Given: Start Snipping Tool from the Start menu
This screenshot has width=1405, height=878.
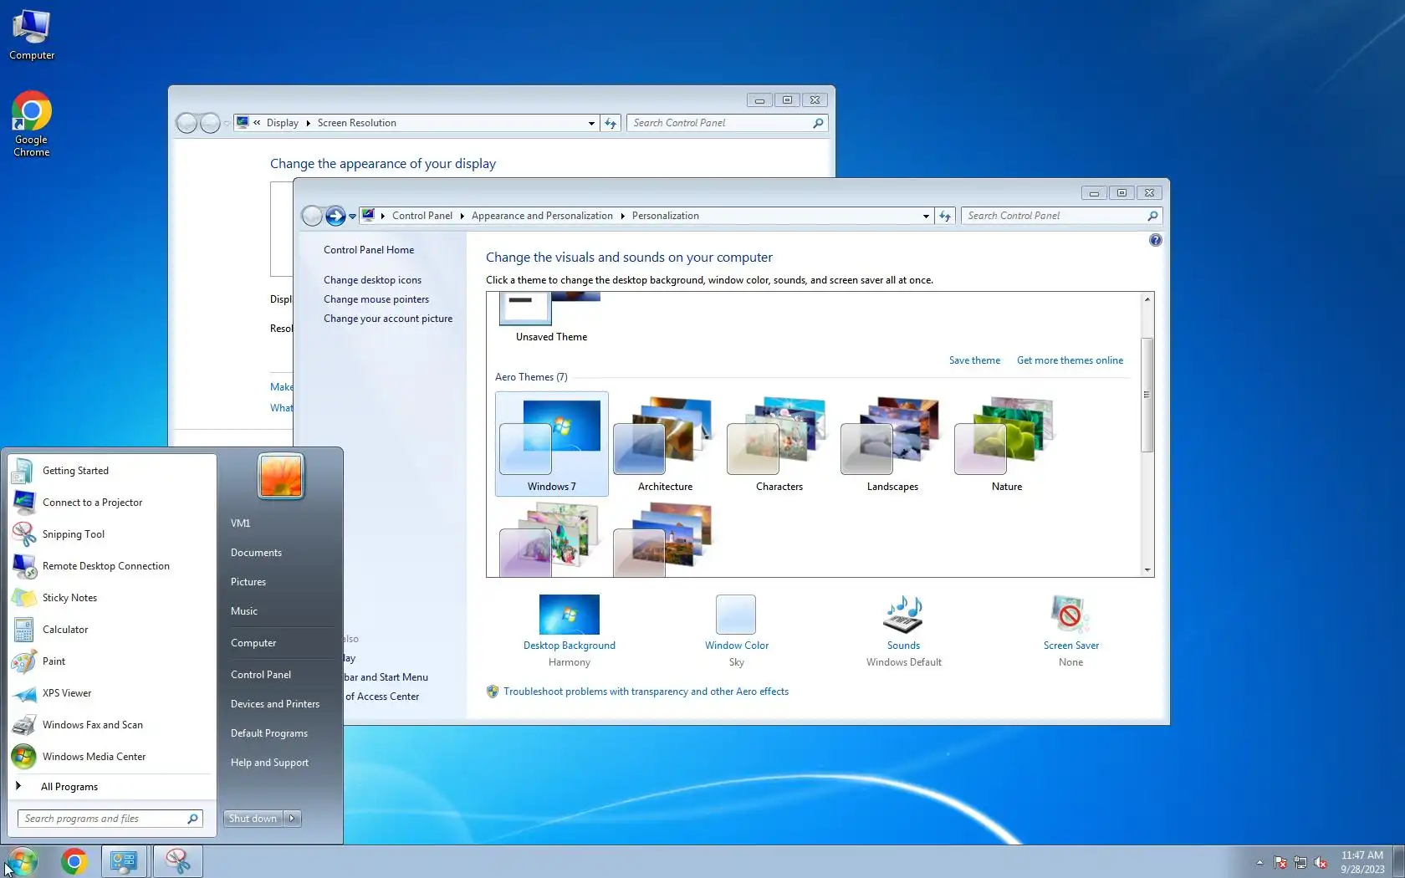Looking at the screenshot, I should [x=112, y=534].
